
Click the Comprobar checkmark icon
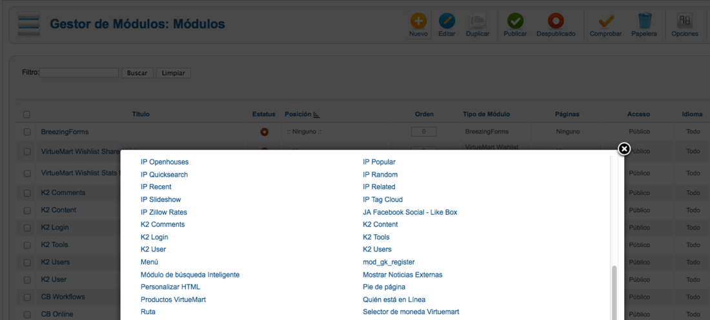pyautogui.click(x=606, y=21)
